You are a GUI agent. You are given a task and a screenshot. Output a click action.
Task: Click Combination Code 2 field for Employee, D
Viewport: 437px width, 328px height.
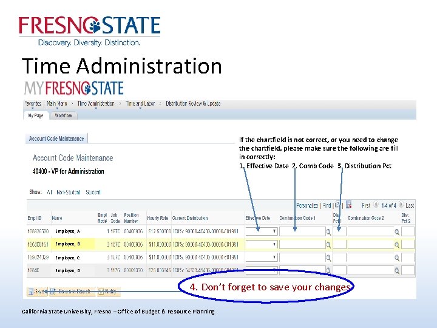[371, 270]
